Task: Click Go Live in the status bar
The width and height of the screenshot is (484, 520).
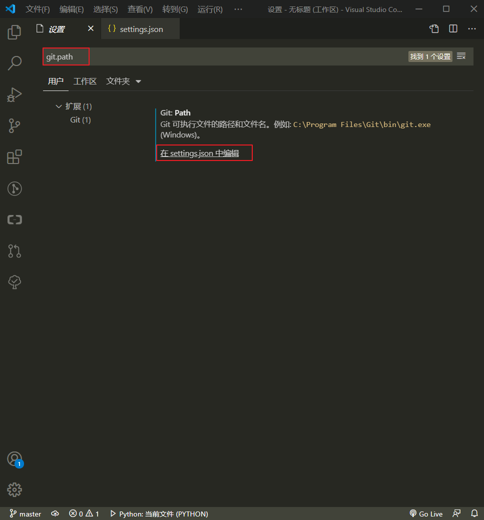Action: tap(426, 513)
